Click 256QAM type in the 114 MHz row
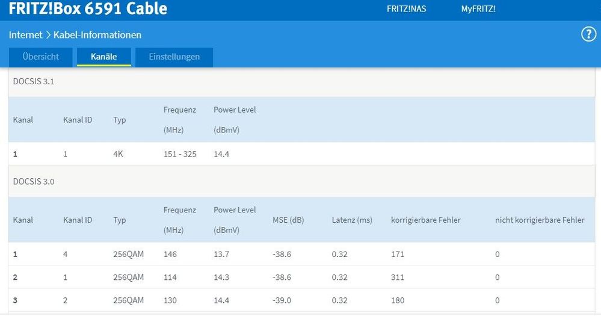 click(128, 277)
